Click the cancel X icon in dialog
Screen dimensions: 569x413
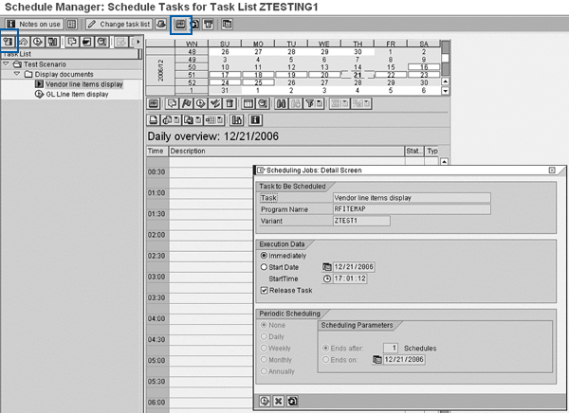[279, 401]
